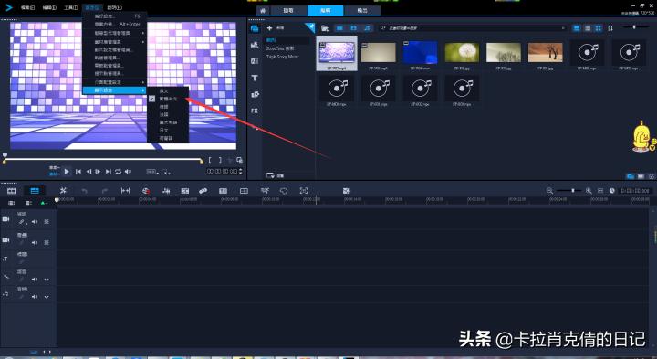This screenshot has height=359, width=657.
Task: Switch to the Share output tab
Action: click(362, 10)
